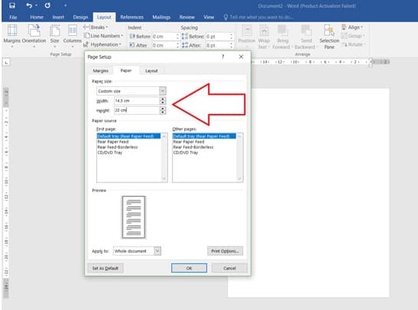Screen dimensions: 418x310
Task: Click the Redo/Repeat icon
Action: (47, 5)
